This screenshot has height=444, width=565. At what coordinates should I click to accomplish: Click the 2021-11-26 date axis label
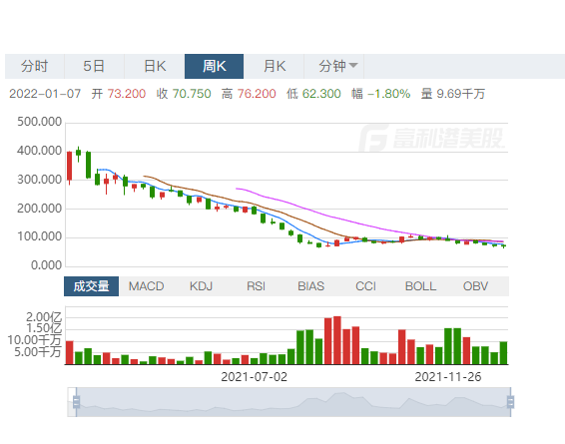448,377
